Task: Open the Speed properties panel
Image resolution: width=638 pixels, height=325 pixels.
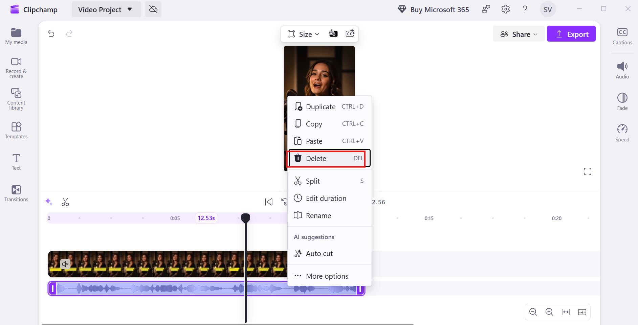Action: click(x=622, y=133)
